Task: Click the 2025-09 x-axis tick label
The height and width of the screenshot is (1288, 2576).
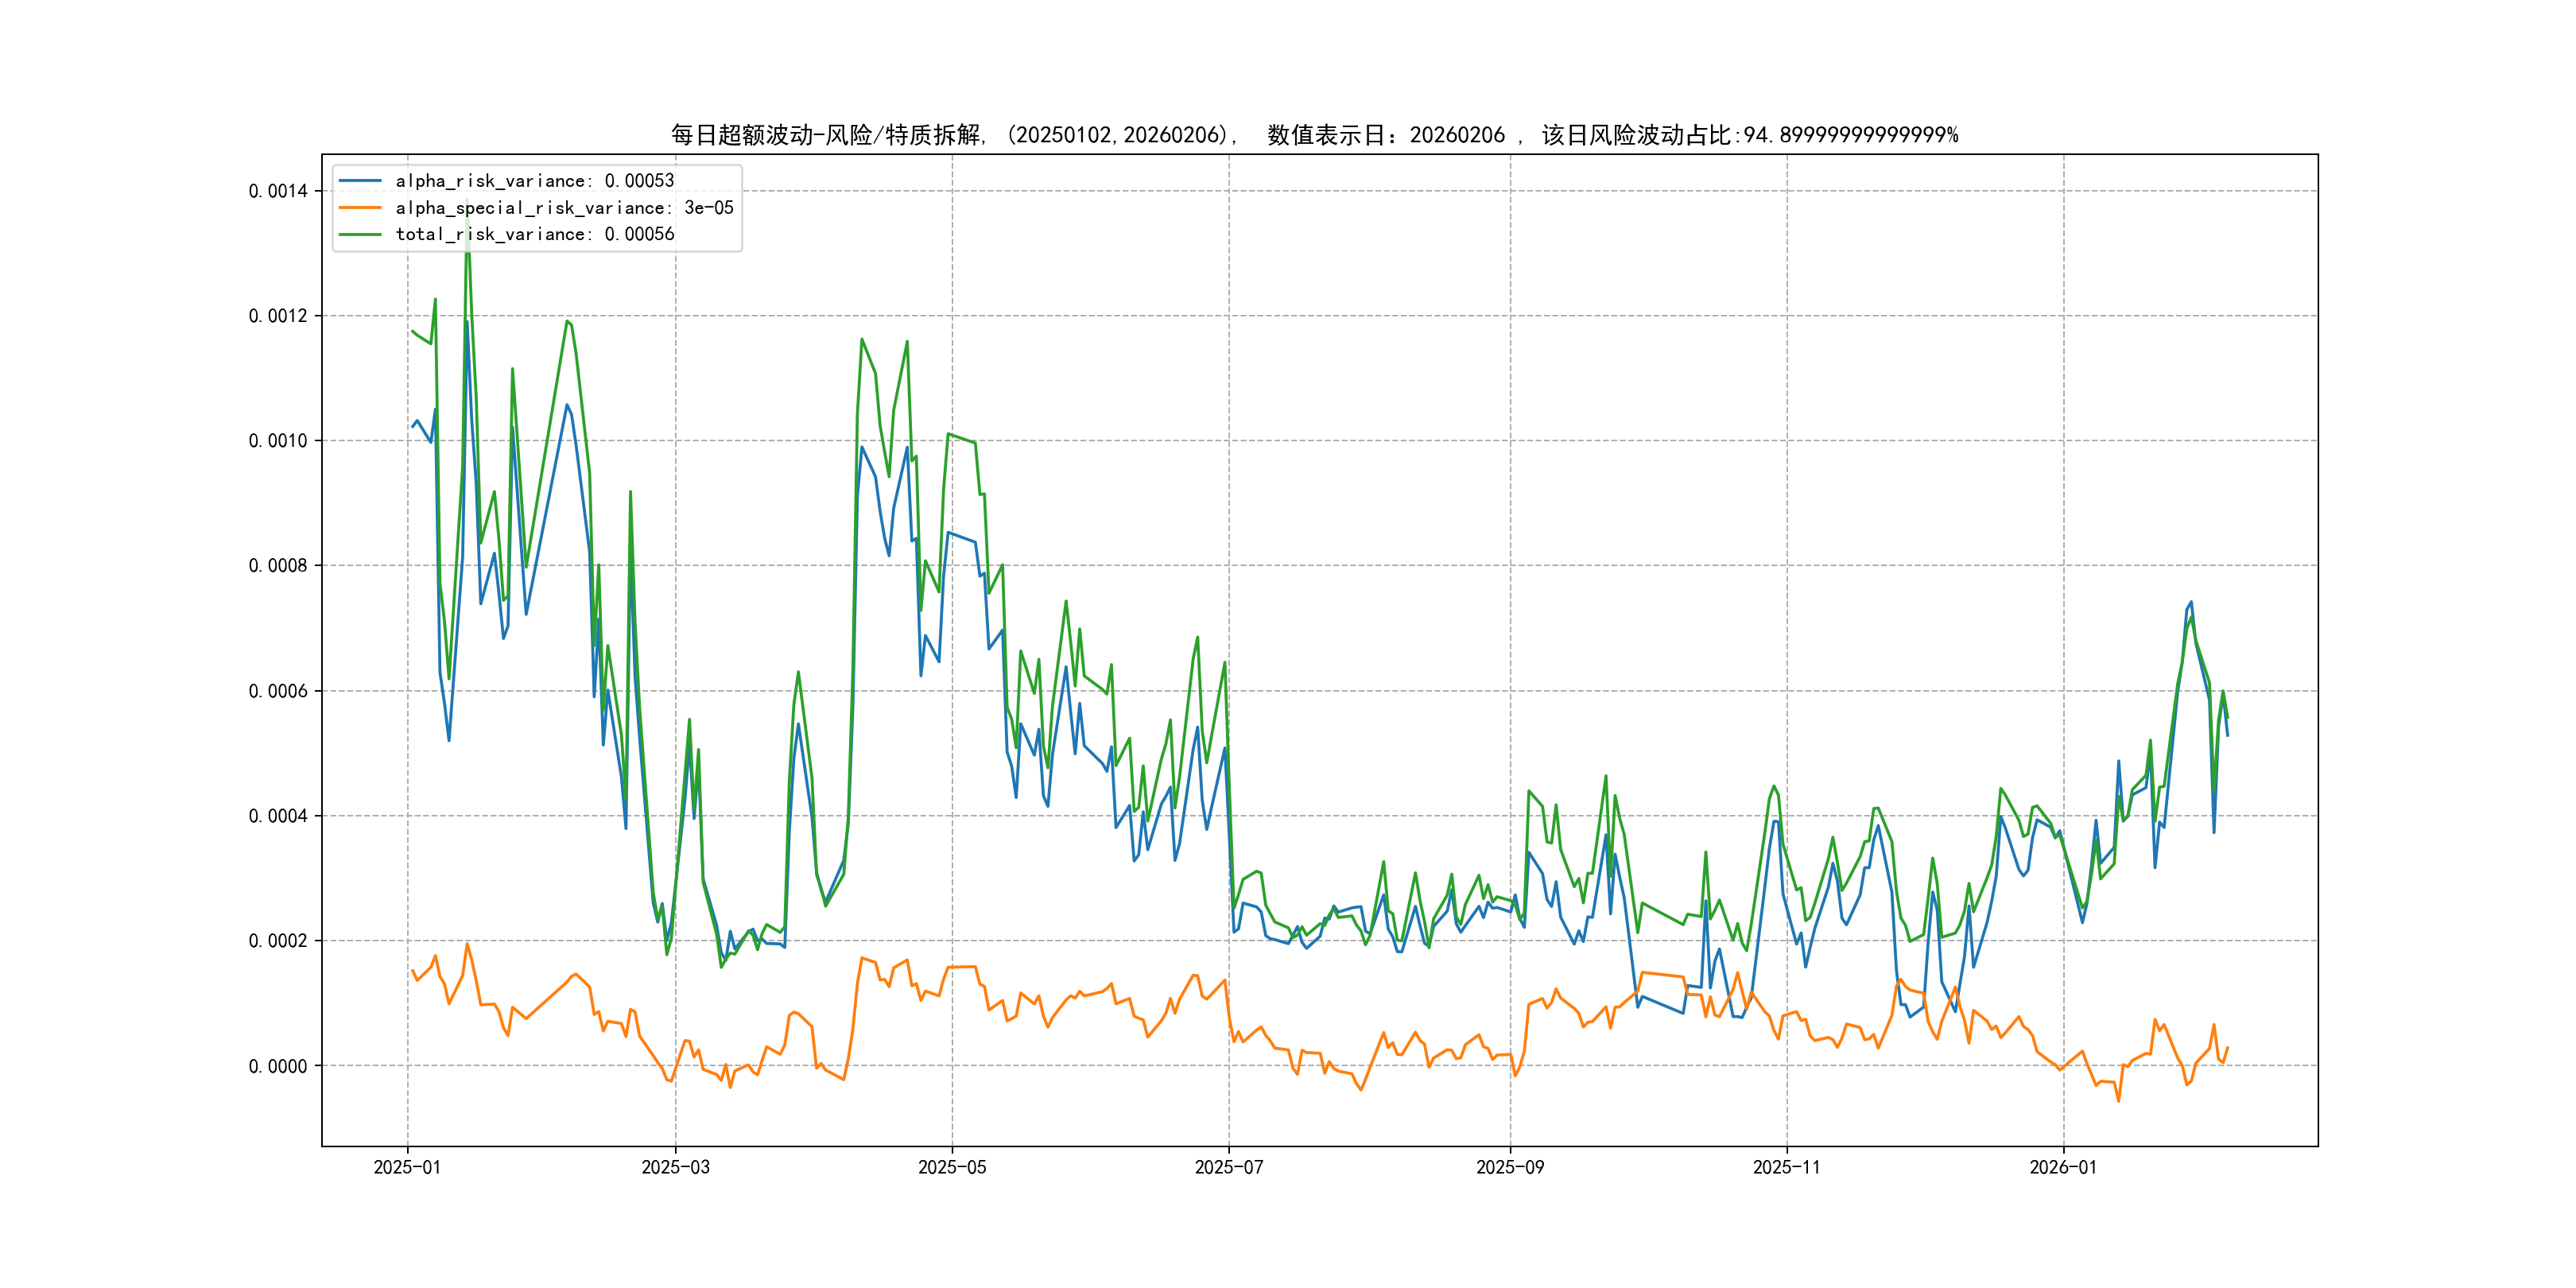Action: (1510, 1167)
